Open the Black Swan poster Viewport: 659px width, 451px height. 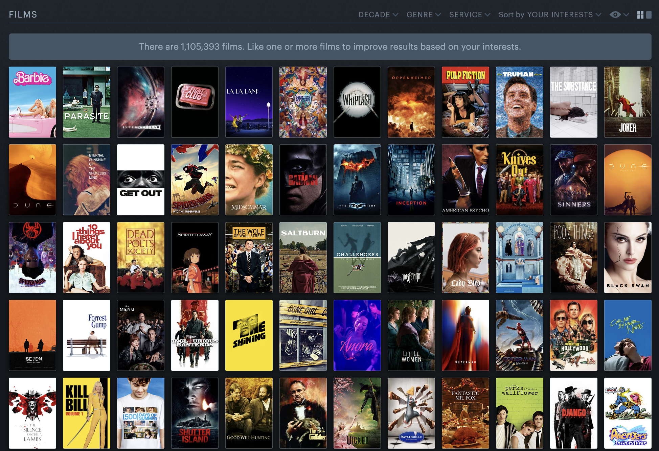[628, 258]
